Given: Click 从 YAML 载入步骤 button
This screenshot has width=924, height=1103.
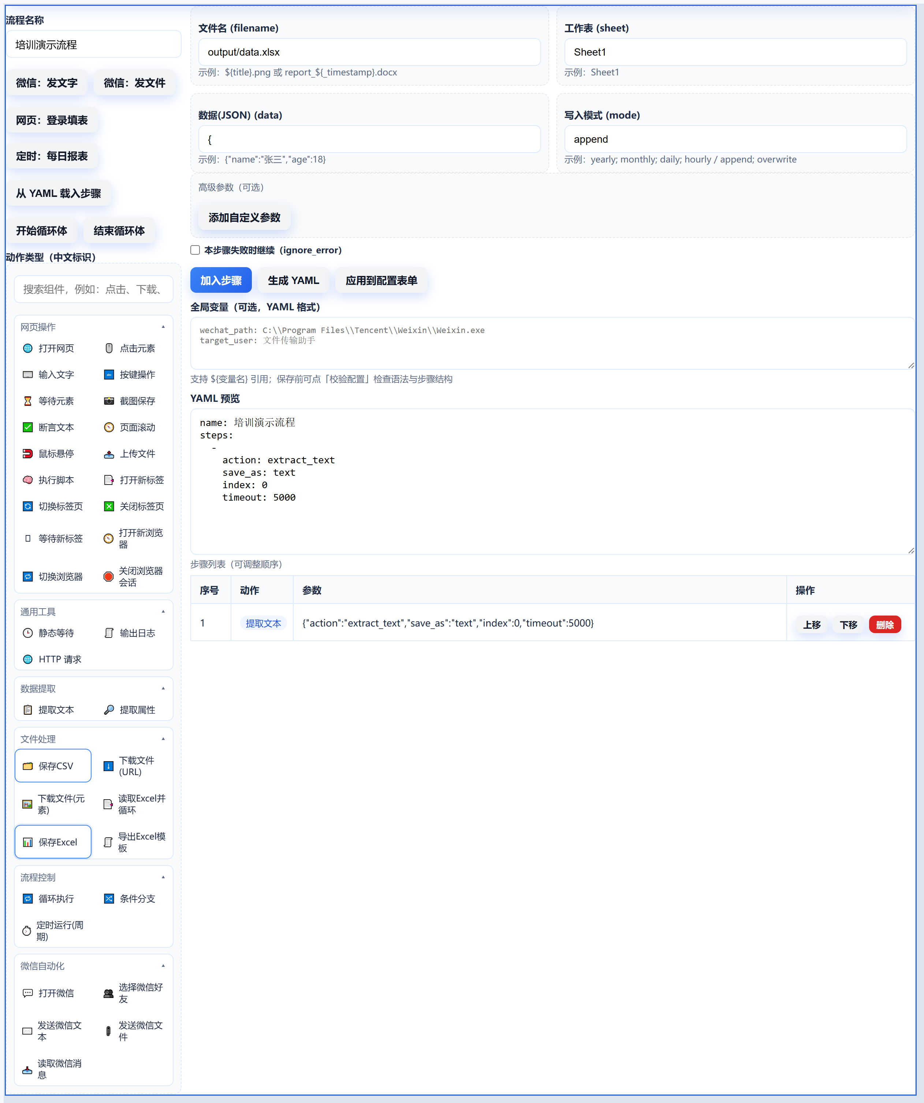Looking at the screenshot, I should (58, 193).
